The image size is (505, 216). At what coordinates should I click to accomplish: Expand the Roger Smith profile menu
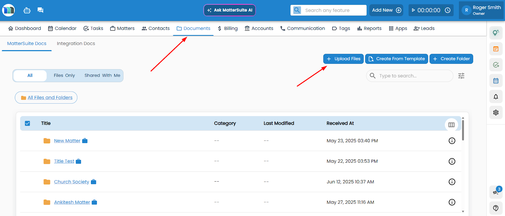click(481, 10)
